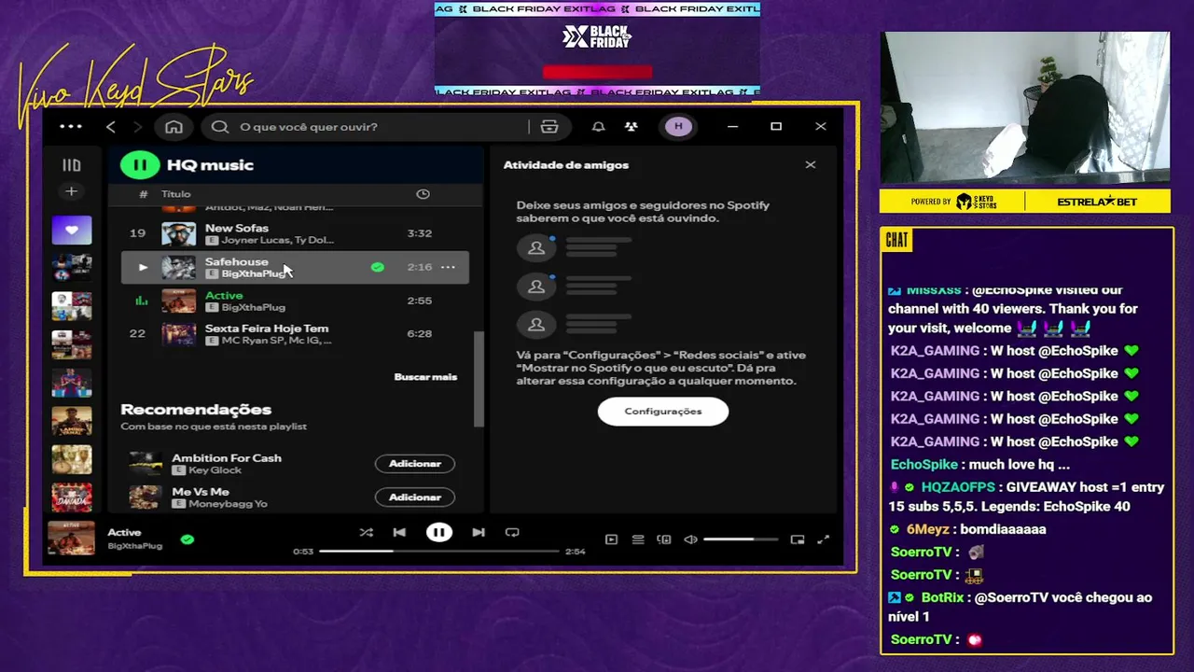
Task: Go back with the left arrow
Action: [111, 127]
